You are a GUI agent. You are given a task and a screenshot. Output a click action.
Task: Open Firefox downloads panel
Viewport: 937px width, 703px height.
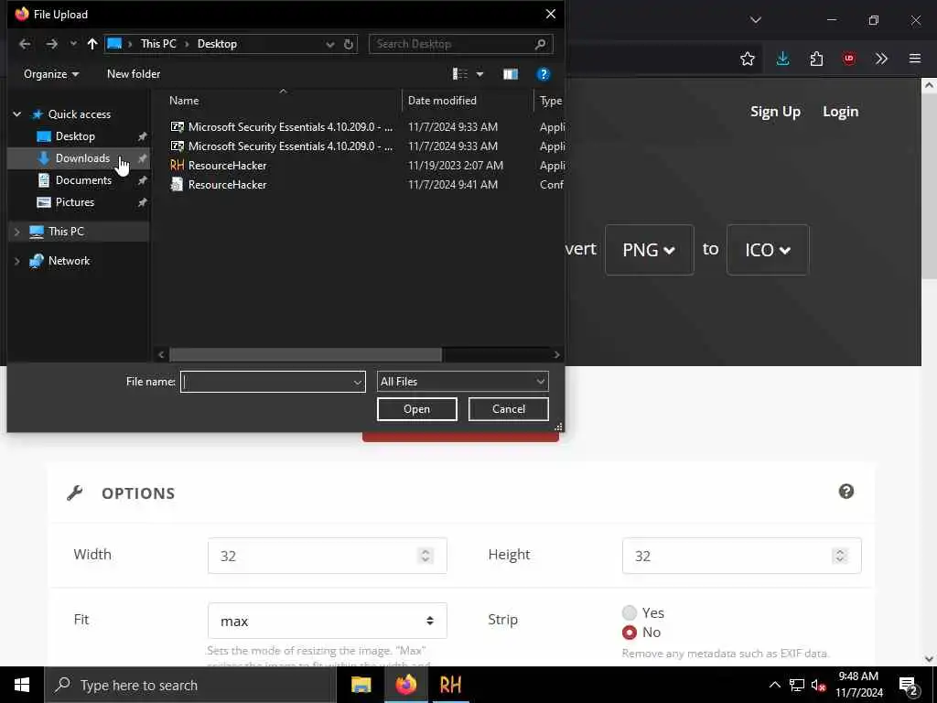coord(783,59)
